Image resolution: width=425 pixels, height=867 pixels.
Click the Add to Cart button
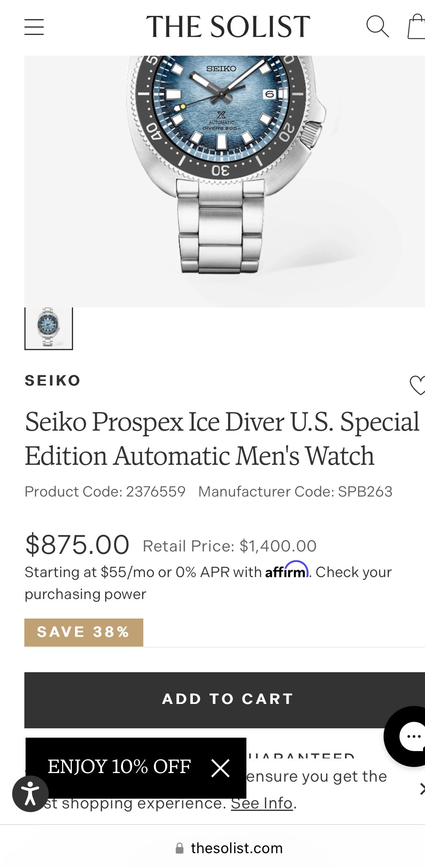(224, 700)
